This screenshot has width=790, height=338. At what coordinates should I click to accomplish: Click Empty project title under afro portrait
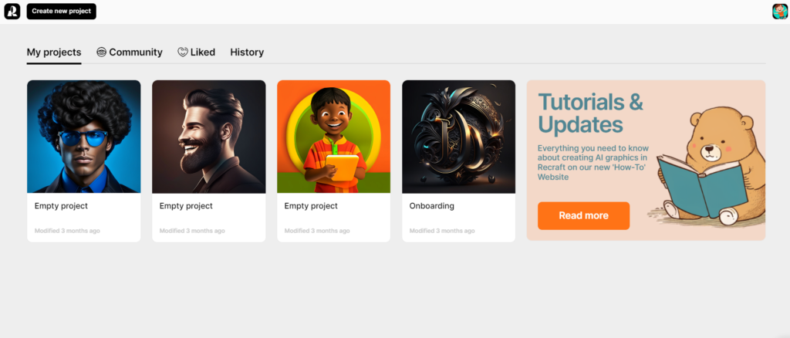click(x=61, y=206)
